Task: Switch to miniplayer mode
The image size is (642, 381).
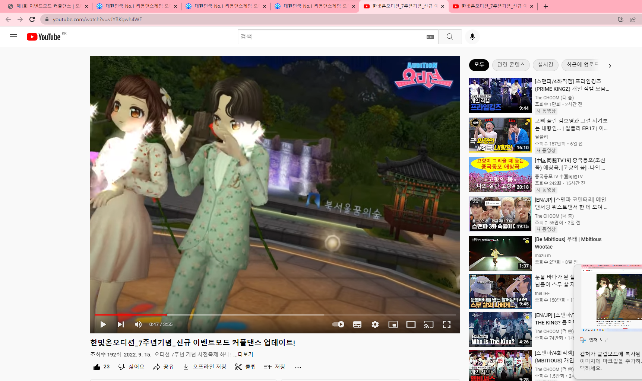Action: pyautogui.click(x=393, y=324)
